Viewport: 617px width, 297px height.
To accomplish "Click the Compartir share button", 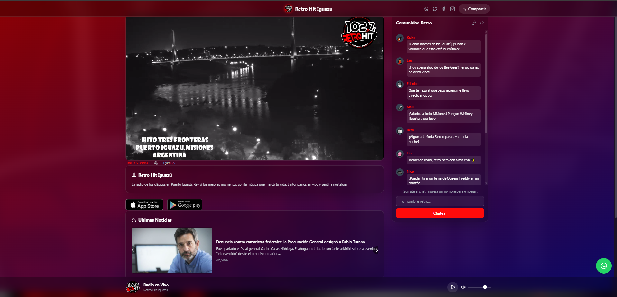I will click(x=474, y=9).
